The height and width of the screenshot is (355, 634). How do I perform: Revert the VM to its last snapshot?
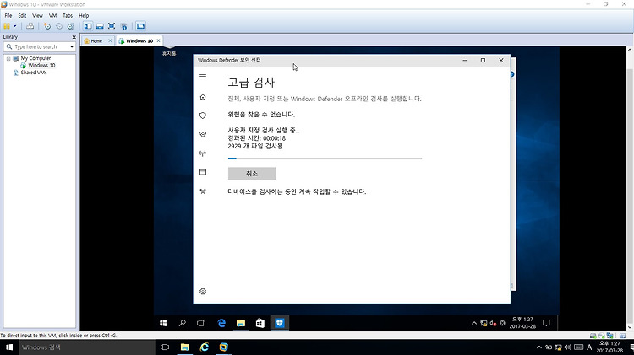click(x=59, y=26)
